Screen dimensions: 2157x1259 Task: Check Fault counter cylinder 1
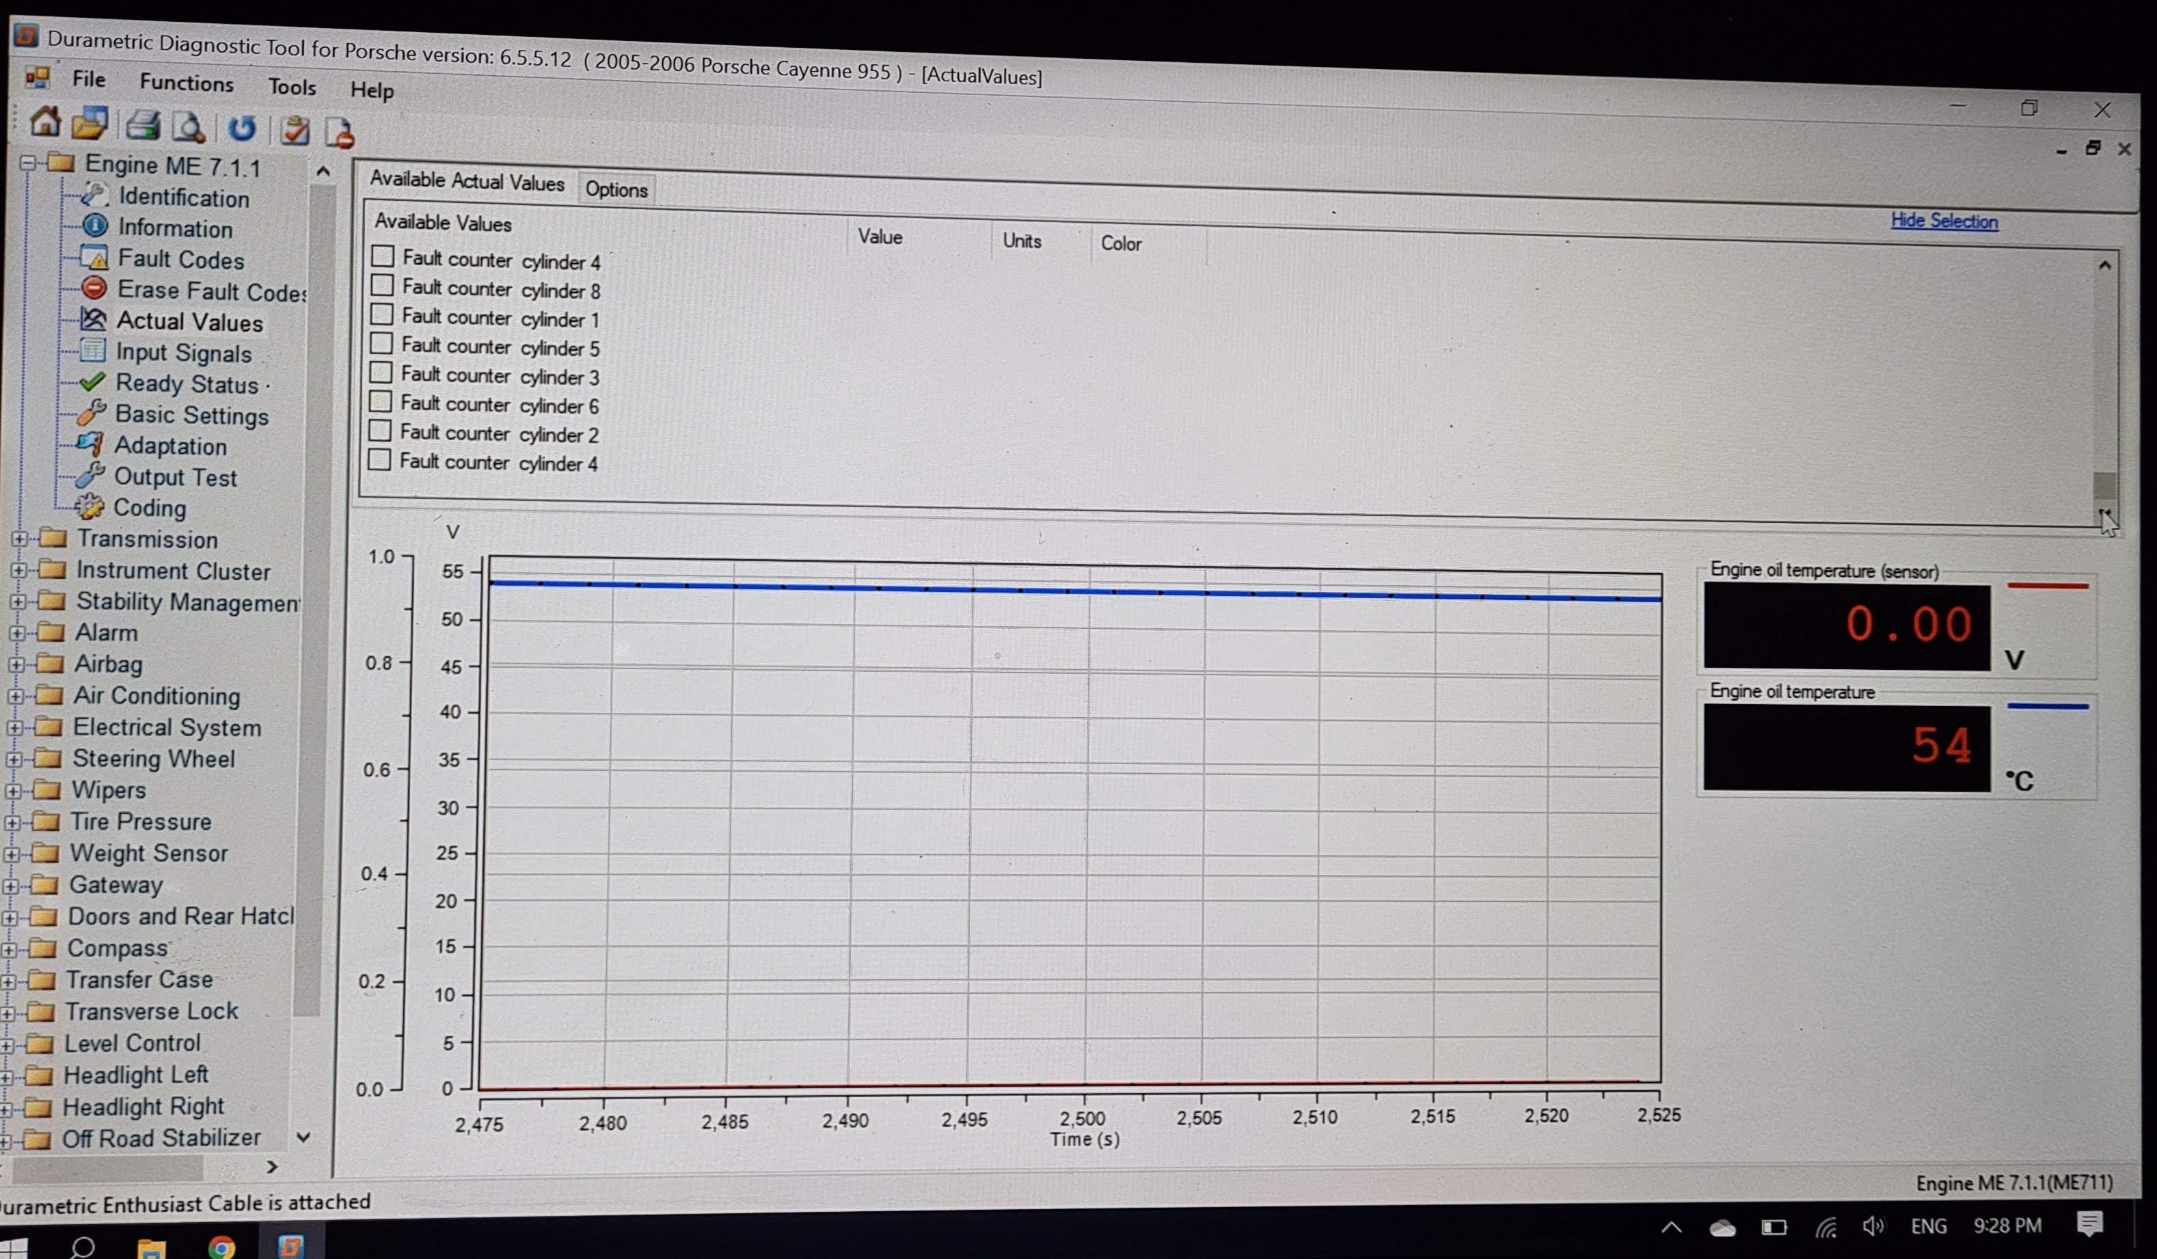tap(382, 314)
